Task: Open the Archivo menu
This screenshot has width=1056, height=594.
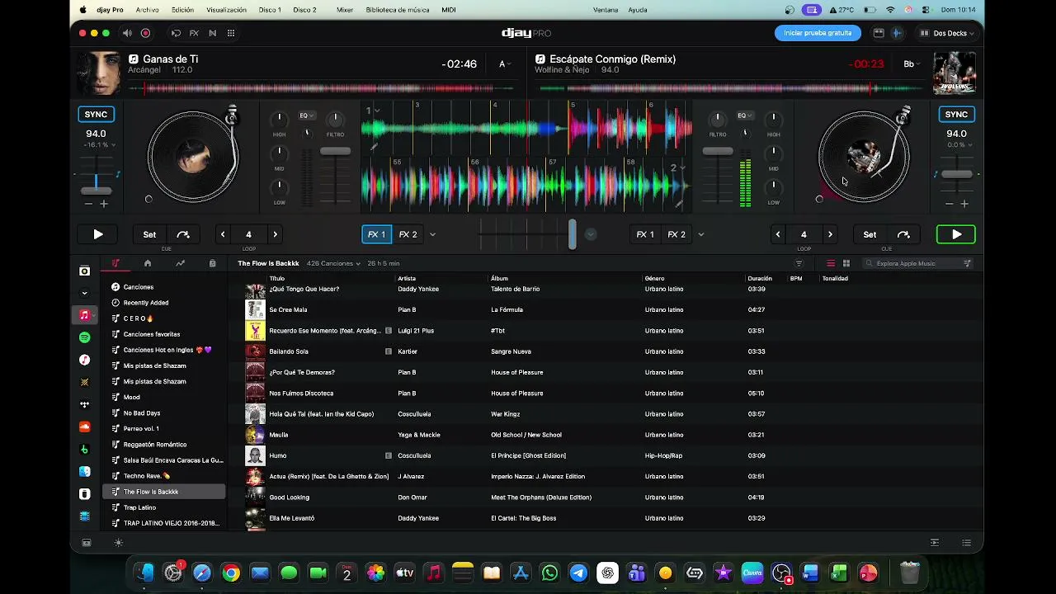Action: coord(147,10)
